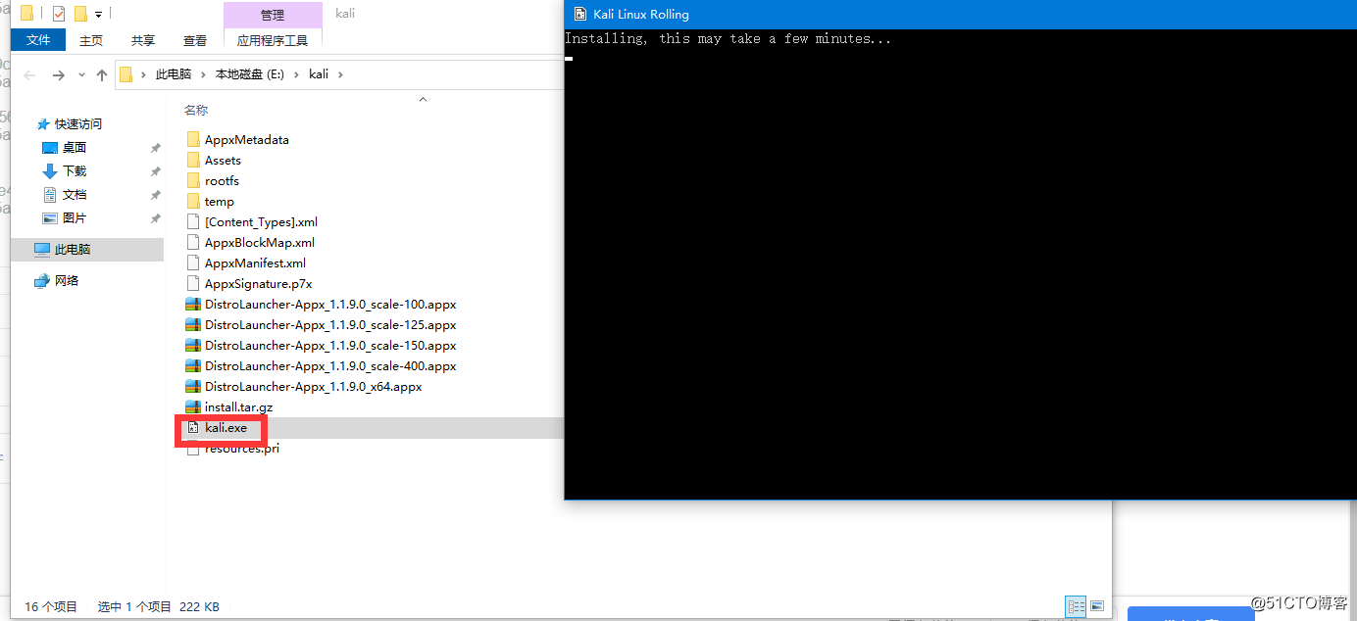This screenshot has width=1357, height=621.
Task: Sort files by the 名称 column header
Action: pos(196,111)
